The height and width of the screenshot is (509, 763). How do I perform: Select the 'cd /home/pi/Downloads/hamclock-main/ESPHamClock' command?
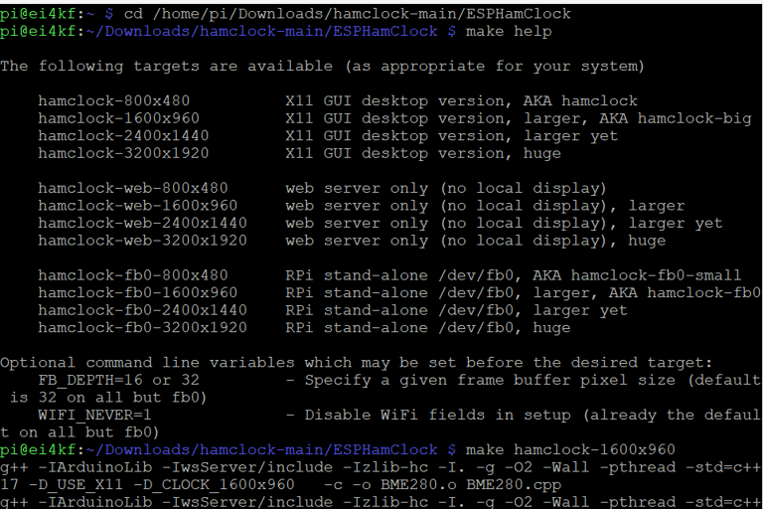pos(347,14)
